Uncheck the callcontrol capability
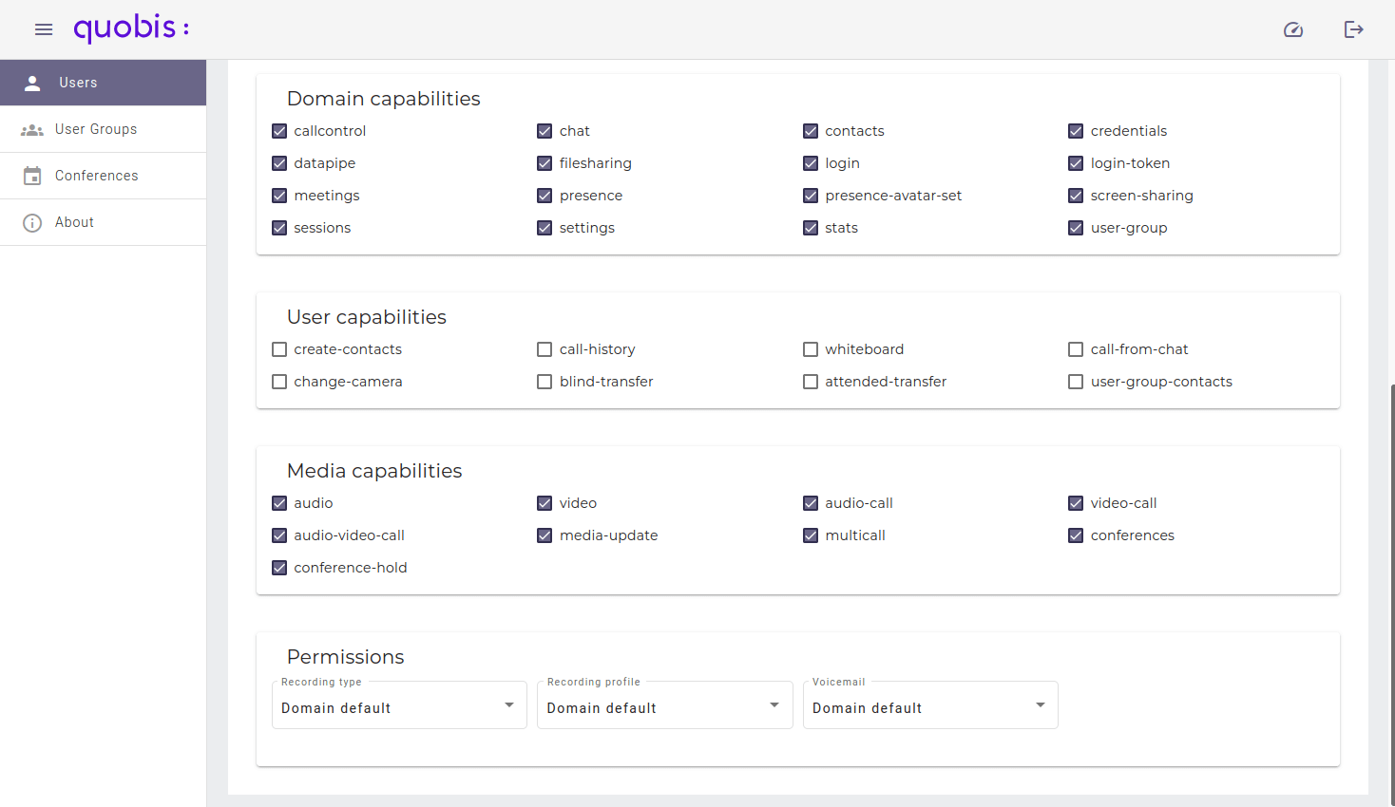Image resolution: width=1395 pixels, height=807 pixels. (x=279, y=131)
